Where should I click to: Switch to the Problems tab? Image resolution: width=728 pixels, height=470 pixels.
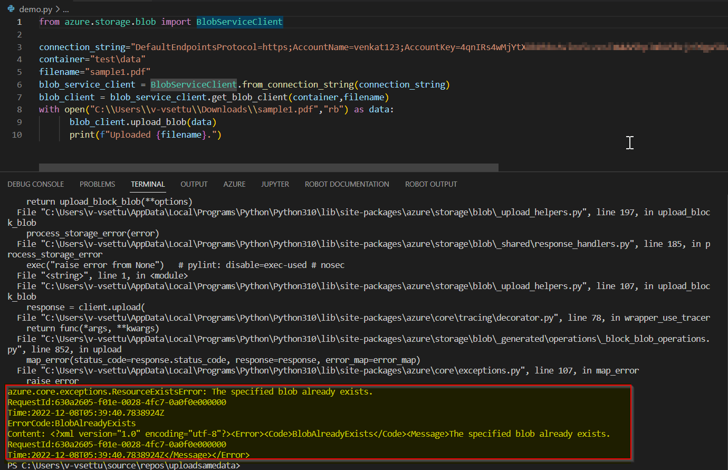click(x=97, y=184)
